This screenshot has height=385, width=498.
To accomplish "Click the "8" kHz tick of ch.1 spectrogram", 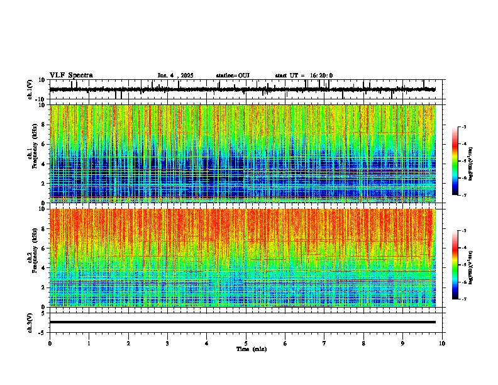I will tap(43, 125).
